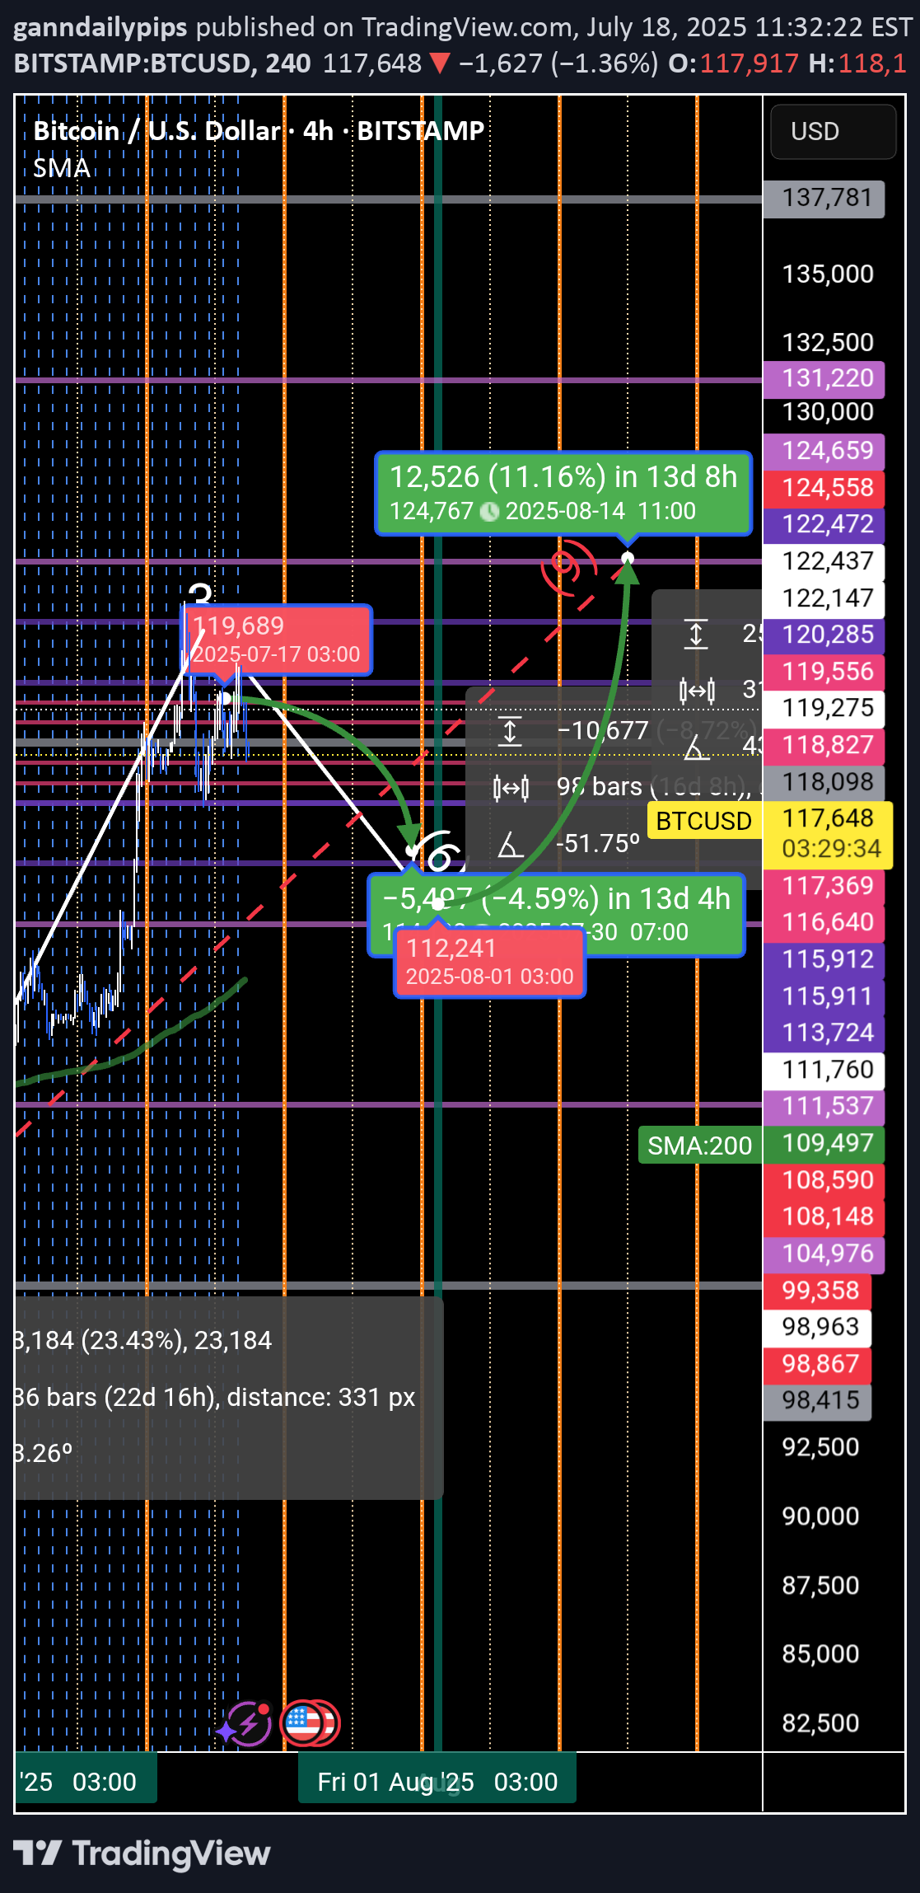
Task: Click the 12,526 (11.16%) forecast label
Action: [x=563, y=493]
